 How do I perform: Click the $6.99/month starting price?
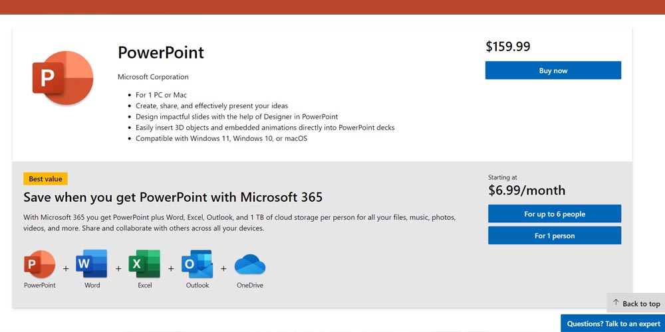tap(527, 191)
